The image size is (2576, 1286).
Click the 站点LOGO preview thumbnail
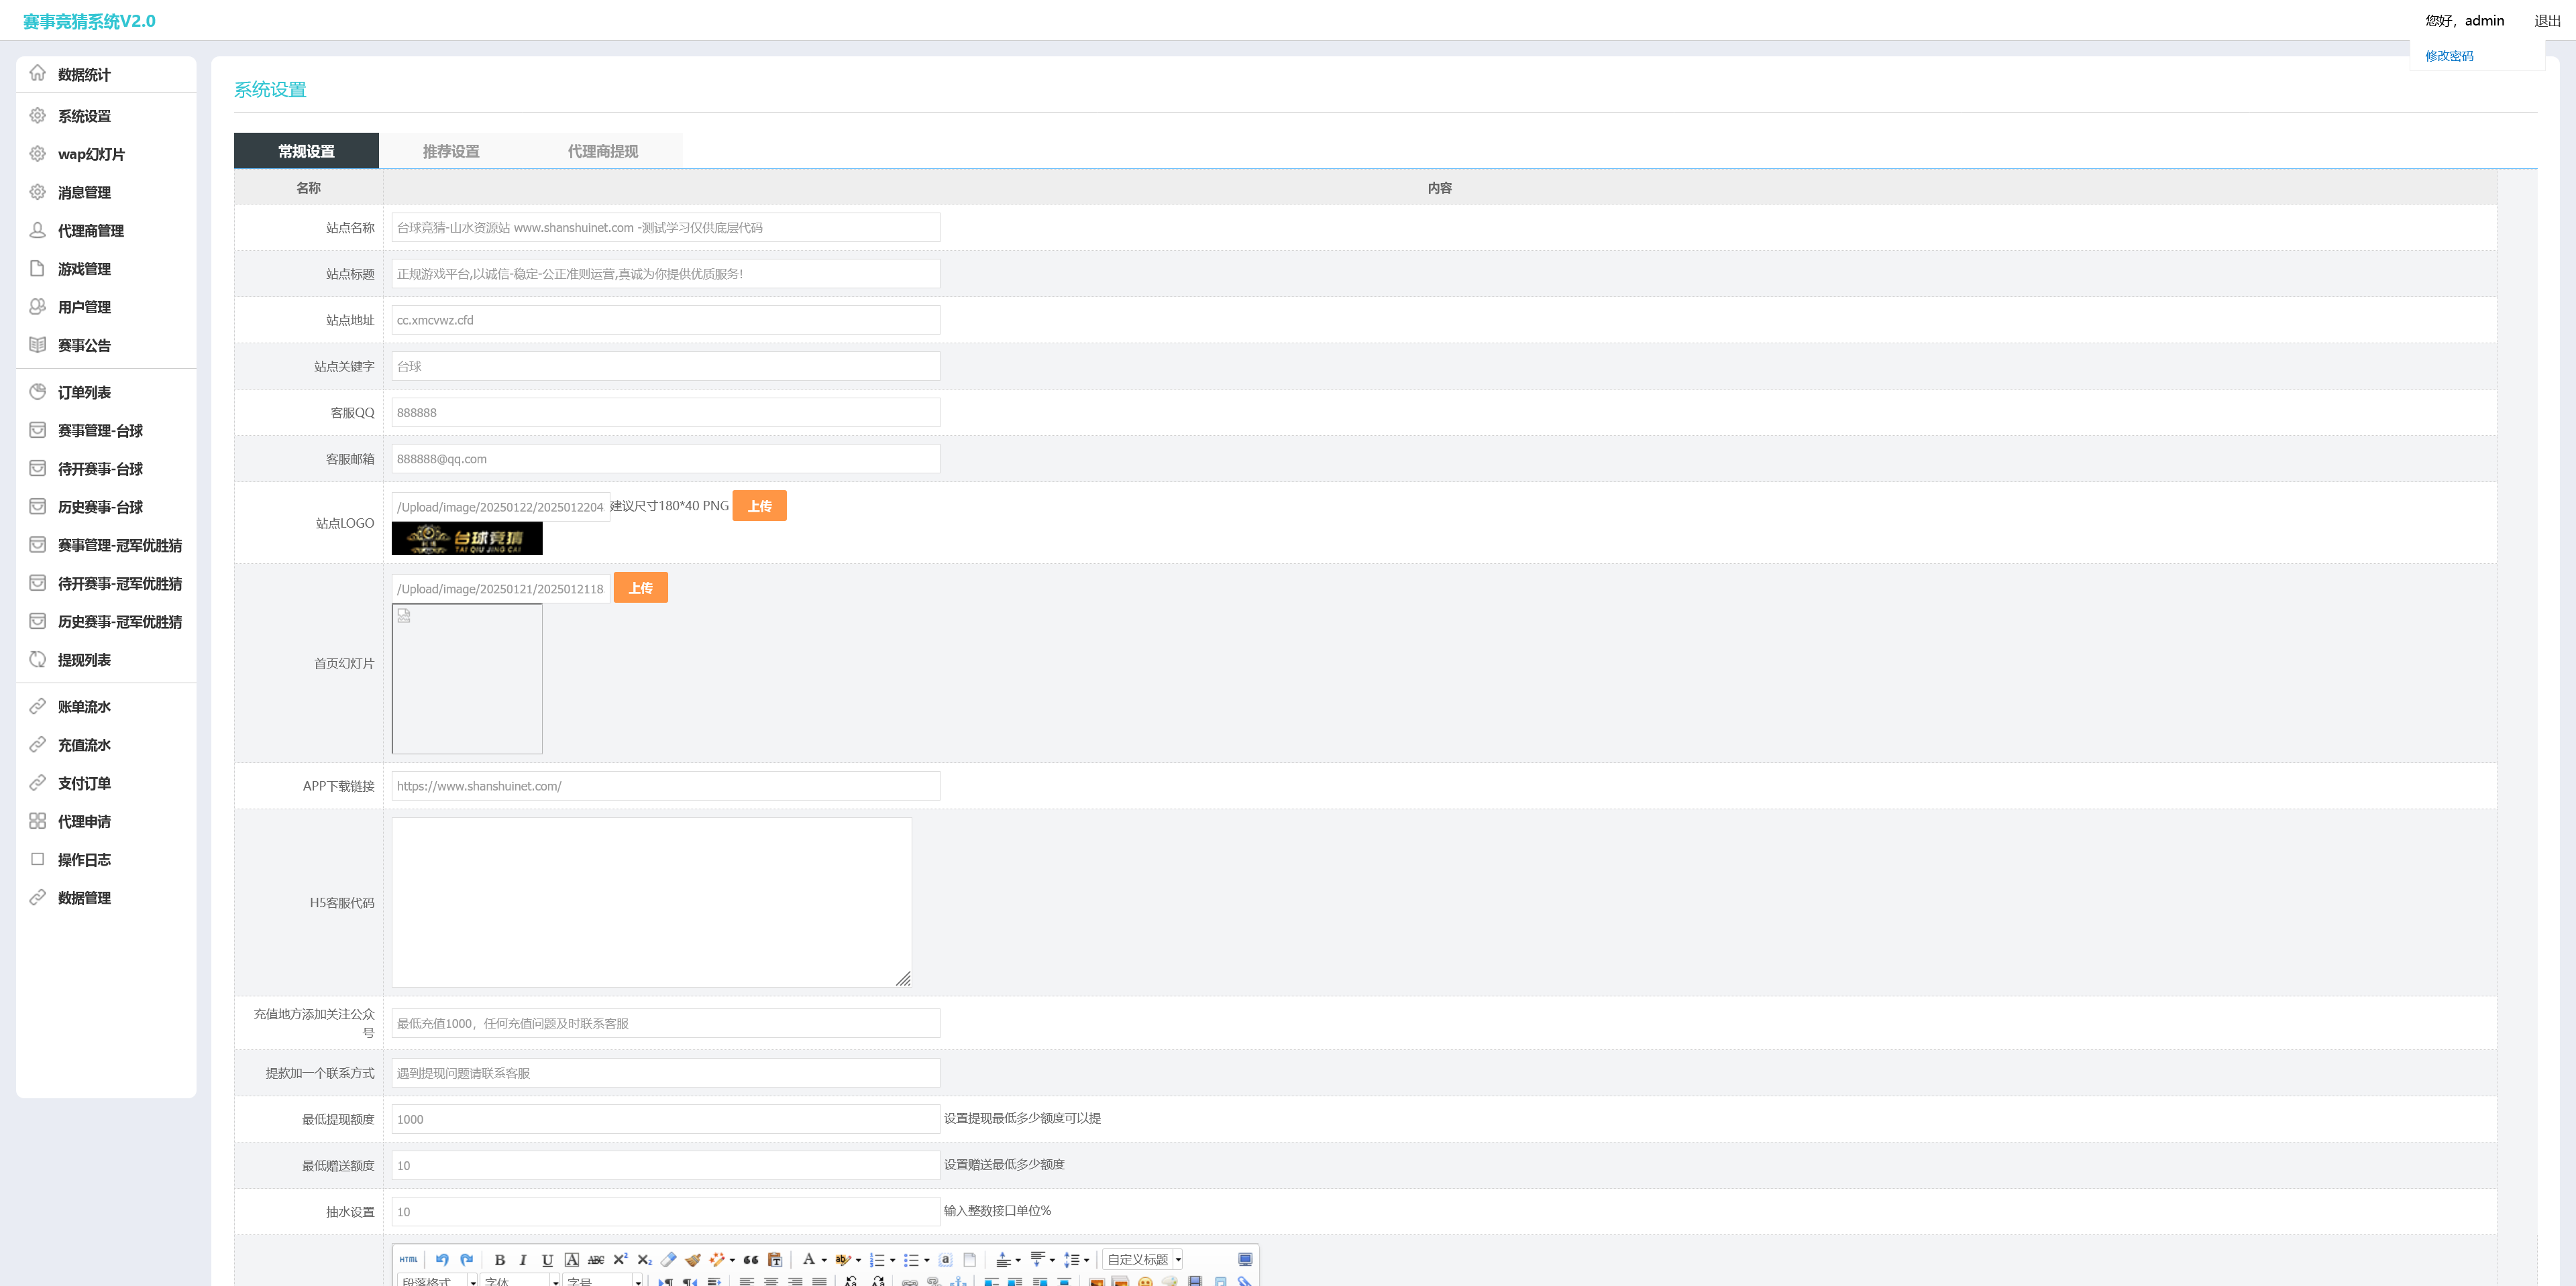click(467, 538)
